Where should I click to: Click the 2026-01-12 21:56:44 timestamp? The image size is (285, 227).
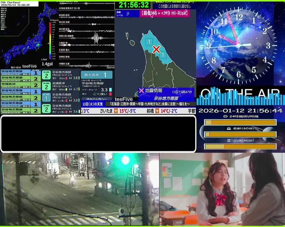click(x=240, y=111)
